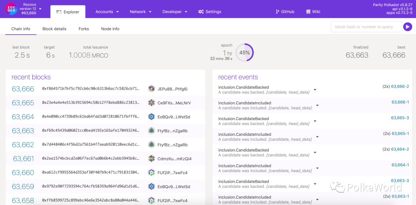416x205 pixels.
Task: Expand the CandidateIncluded event 63,665-1
Action: pyautogui.click(x=317, y=137)
